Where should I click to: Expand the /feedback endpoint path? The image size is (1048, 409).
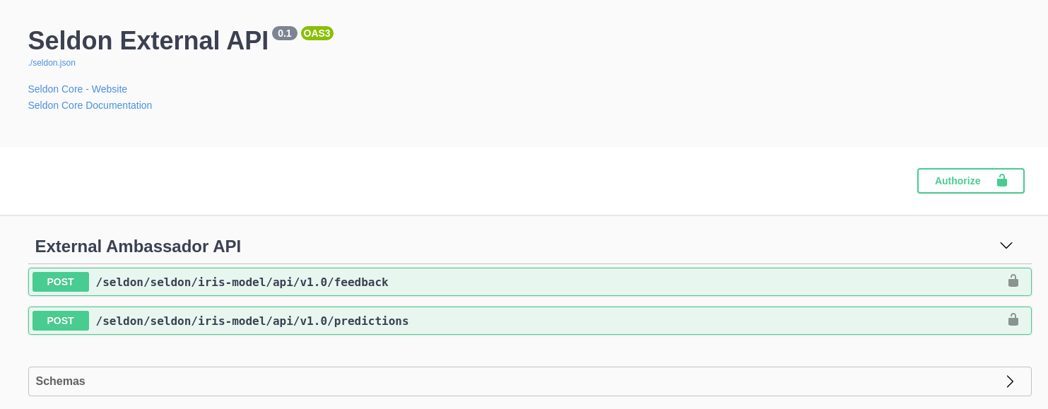pos(242,283)
